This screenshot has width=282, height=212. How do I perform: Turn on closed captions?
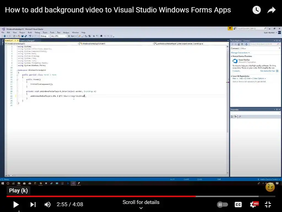coord(238,205)
